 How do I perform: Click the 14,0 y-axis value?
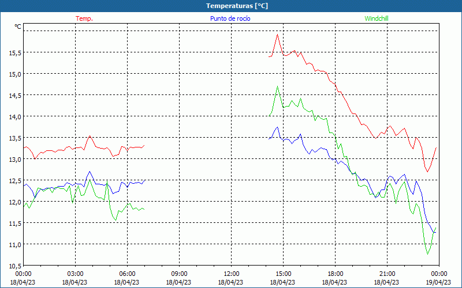pos(15,117)
